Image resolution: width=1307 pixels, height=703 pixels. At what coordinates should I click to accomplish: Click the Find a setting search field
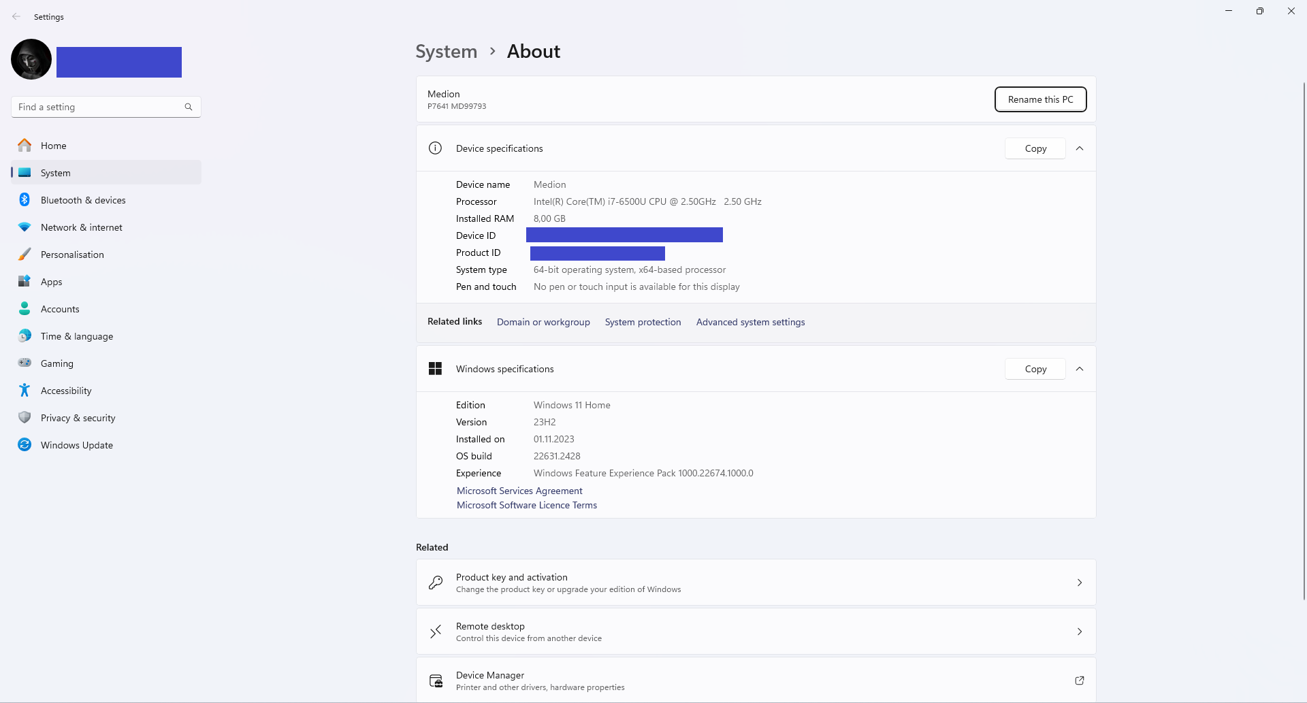pyautogui.click(x=106, y=107)
